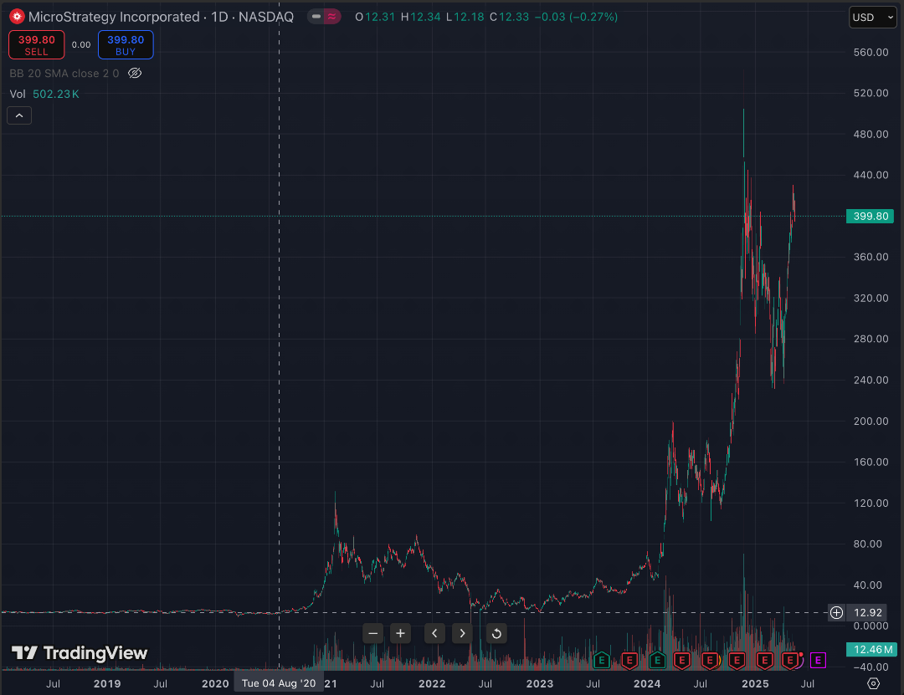Click the 120.00 price axis label

pos(871,503)
